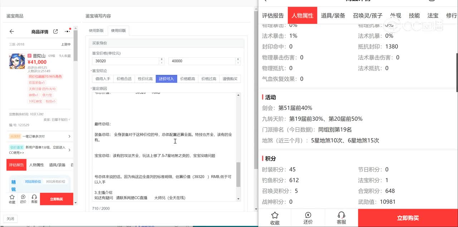Screen dimensions: 458x227
Task: Select 值得入手 conclusion option
Action: tap(103, 79)
